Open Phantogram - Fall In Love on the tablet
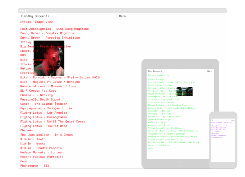Viewport: 245px width, 177px height. tap(163, 97)
